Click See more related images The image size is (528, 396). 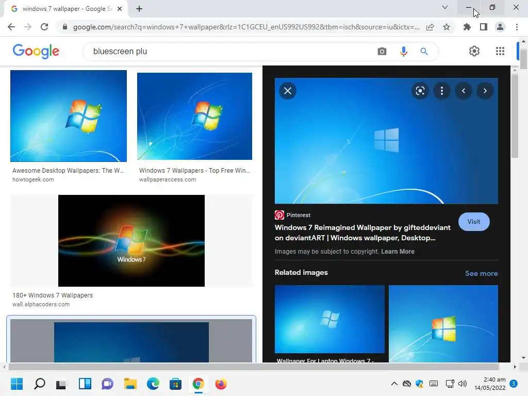(x=482, y=273)
